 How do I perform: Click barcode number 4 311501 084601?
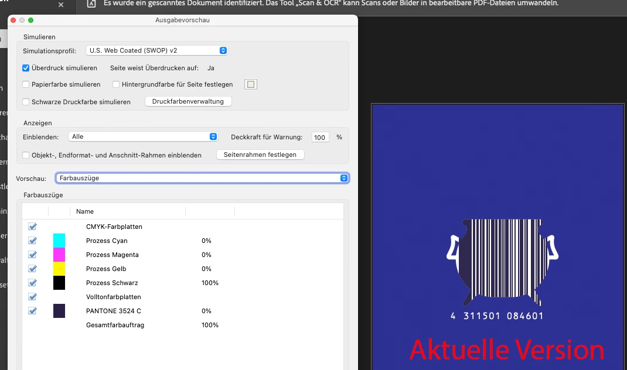[497, 316]
